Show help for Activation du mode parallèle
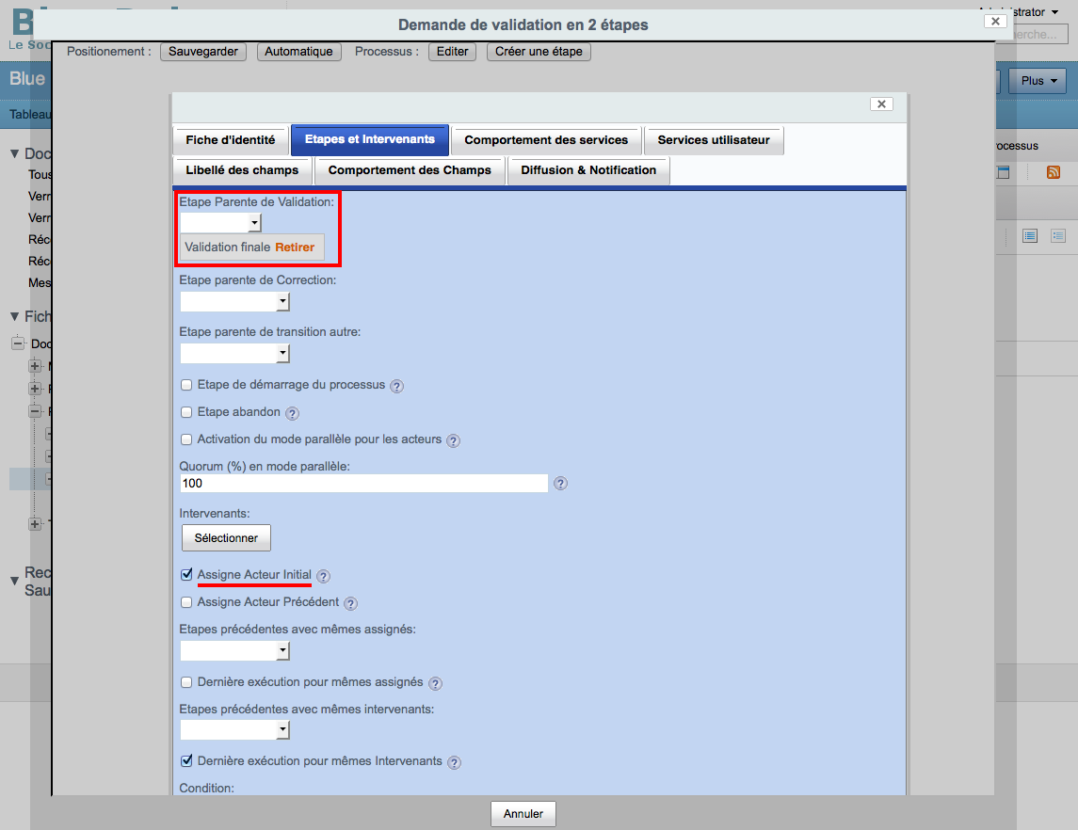This screenshot has height=830, width=1078. pyautogui.click(x=453, y=441)
